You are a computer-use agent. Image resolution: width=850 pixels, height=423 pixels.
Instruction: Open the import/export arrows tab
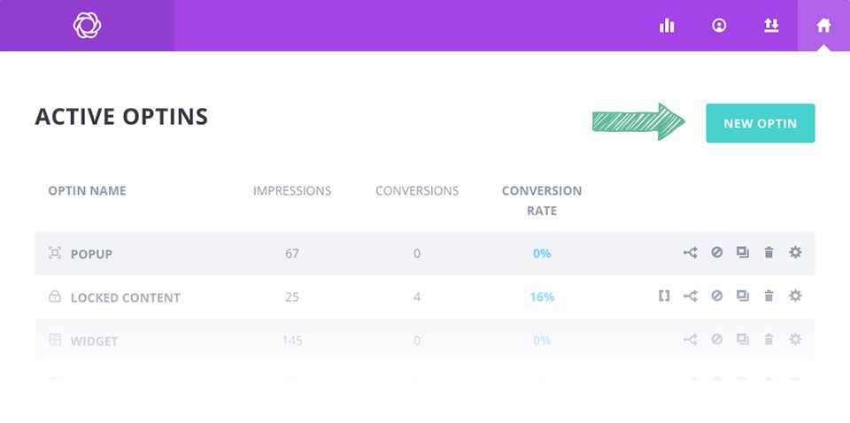tap(771, 26)
